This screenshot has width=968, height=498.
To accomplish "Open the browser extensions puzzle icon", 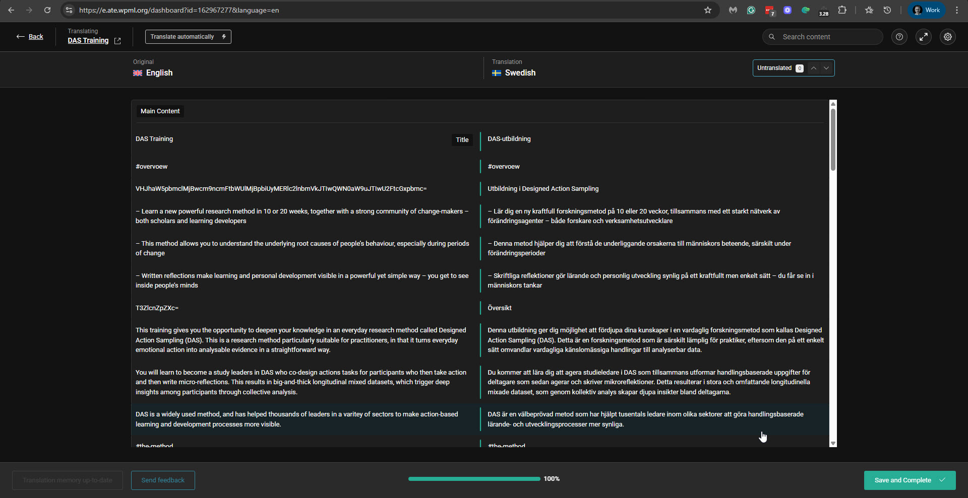I will click(x=842, y=10).
